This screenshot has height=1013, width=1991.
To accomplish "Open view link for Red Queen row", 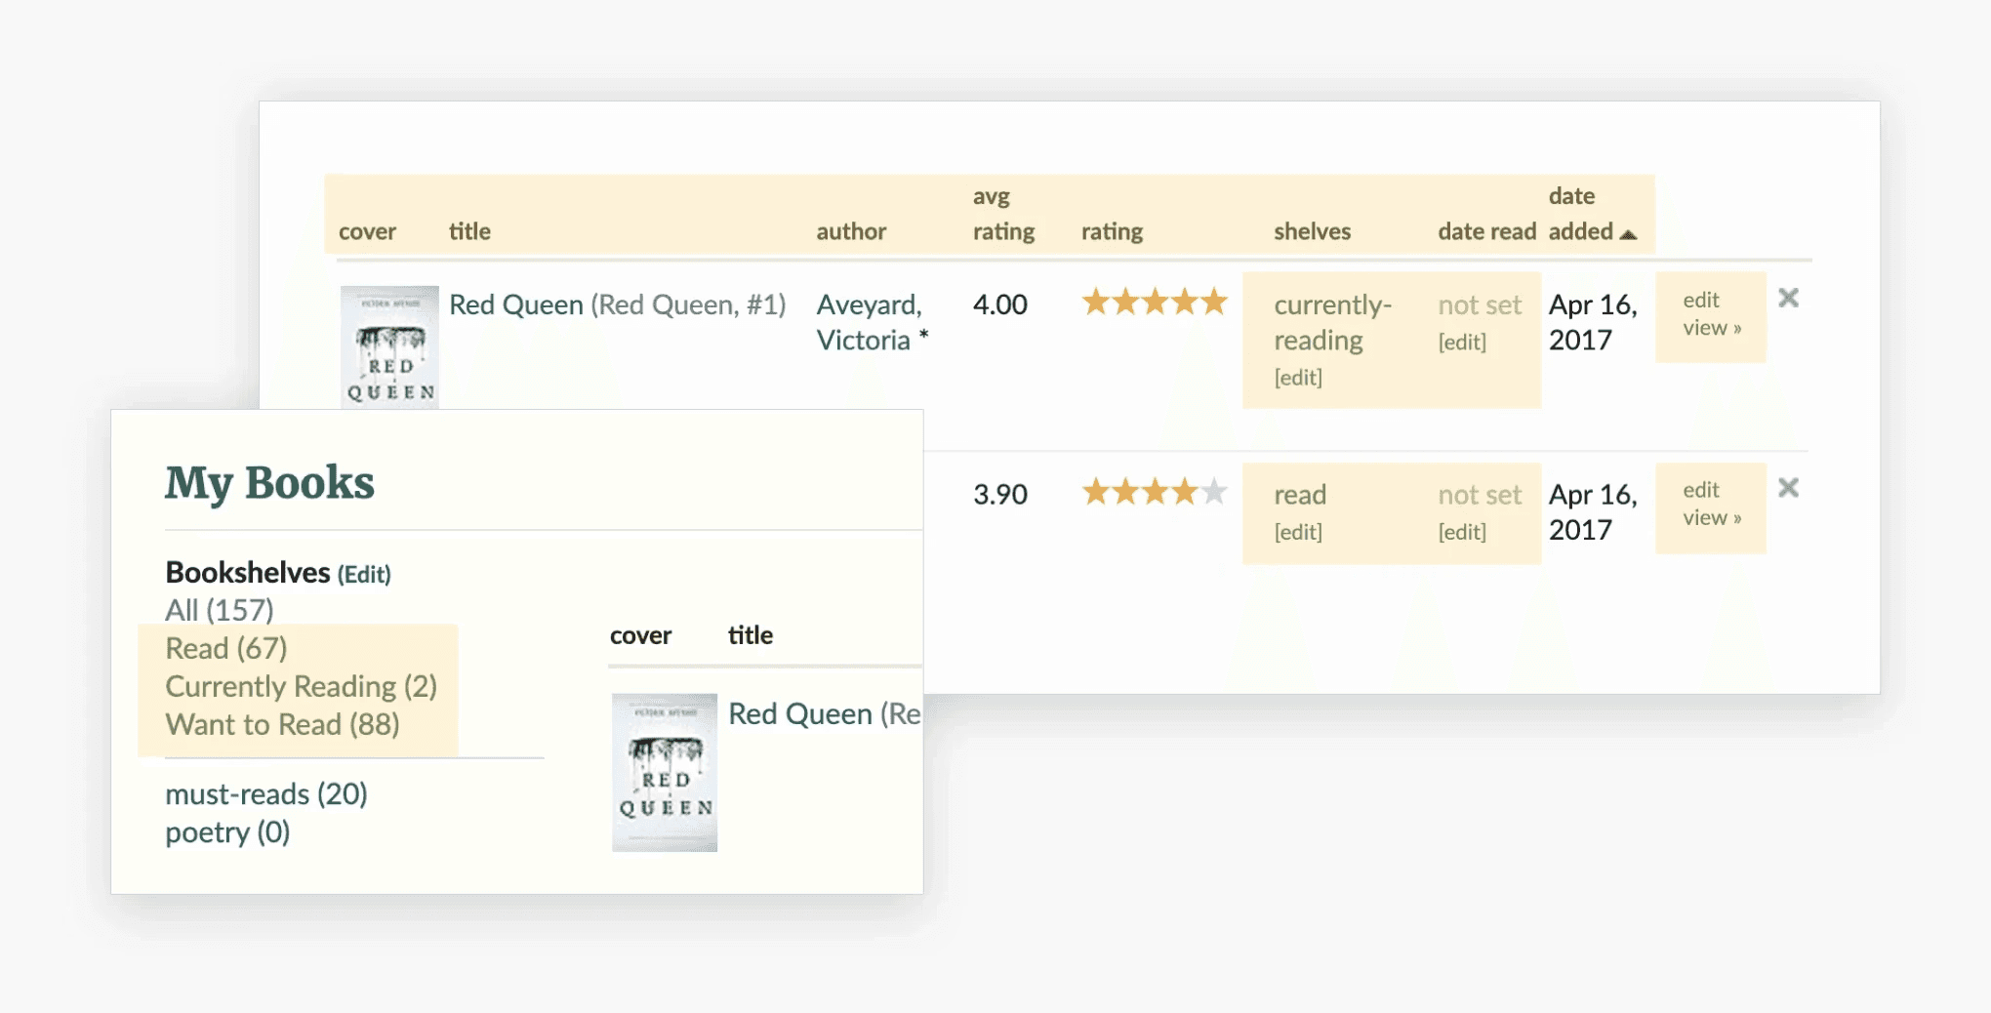I will click(1712, 329).
